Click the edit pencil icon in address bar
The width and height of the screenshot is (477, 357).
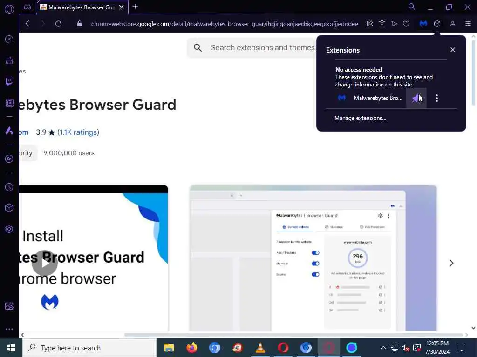point(369,24)
